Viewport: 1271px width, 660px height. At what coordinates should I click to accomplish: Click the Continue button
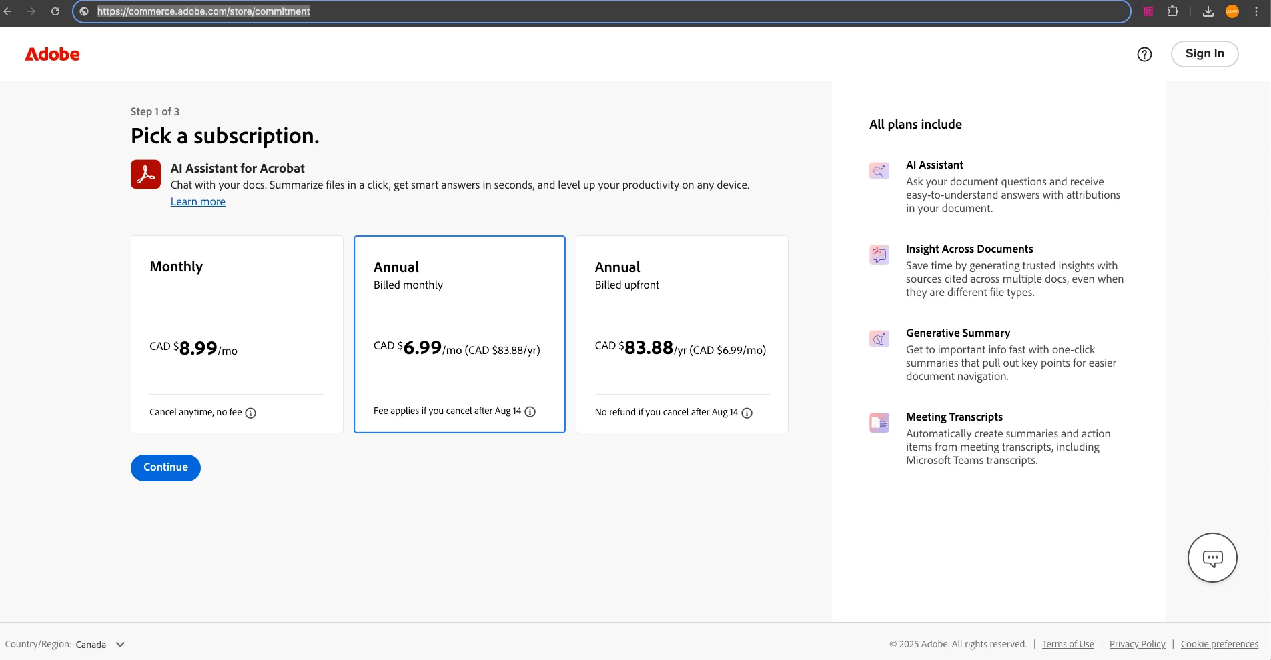pos(165,467)
